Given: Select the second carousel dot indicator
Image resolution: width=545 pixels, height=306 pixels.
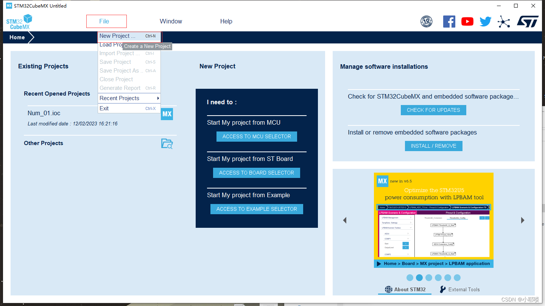Looking at the screenshot, I should [x=419, y=278].
